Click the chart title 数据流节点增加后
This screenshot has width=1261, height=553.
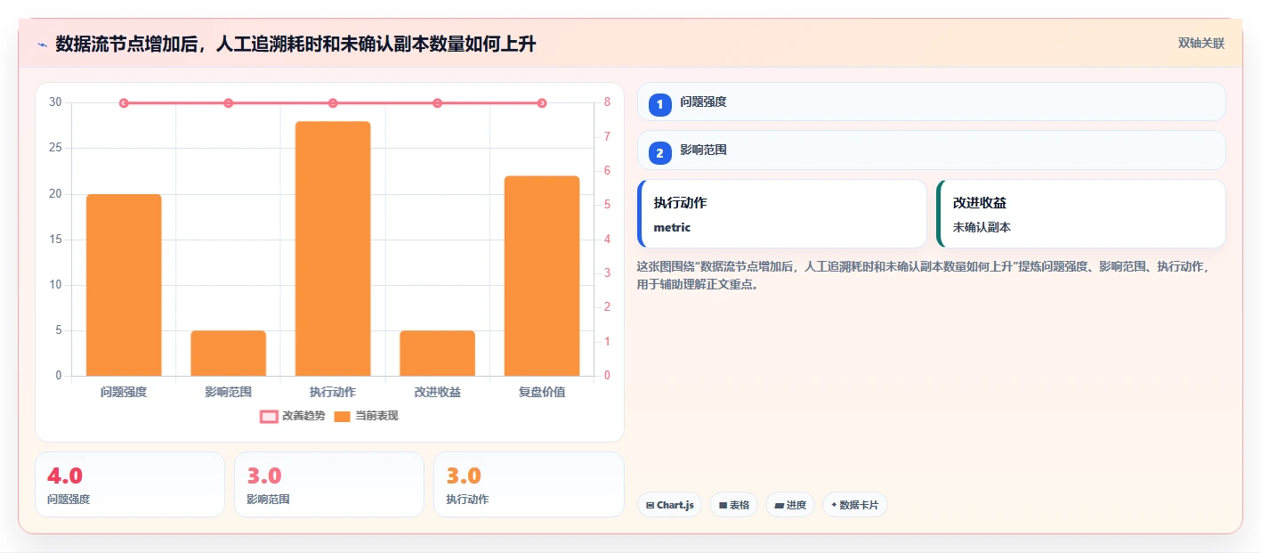click(295, 44)
